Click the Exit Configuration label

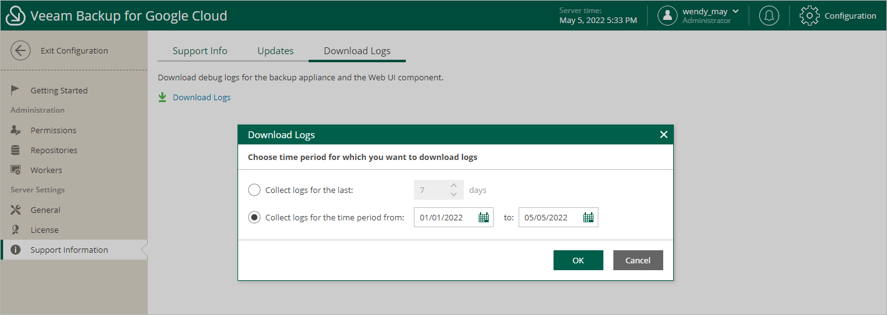coord(74,51)
